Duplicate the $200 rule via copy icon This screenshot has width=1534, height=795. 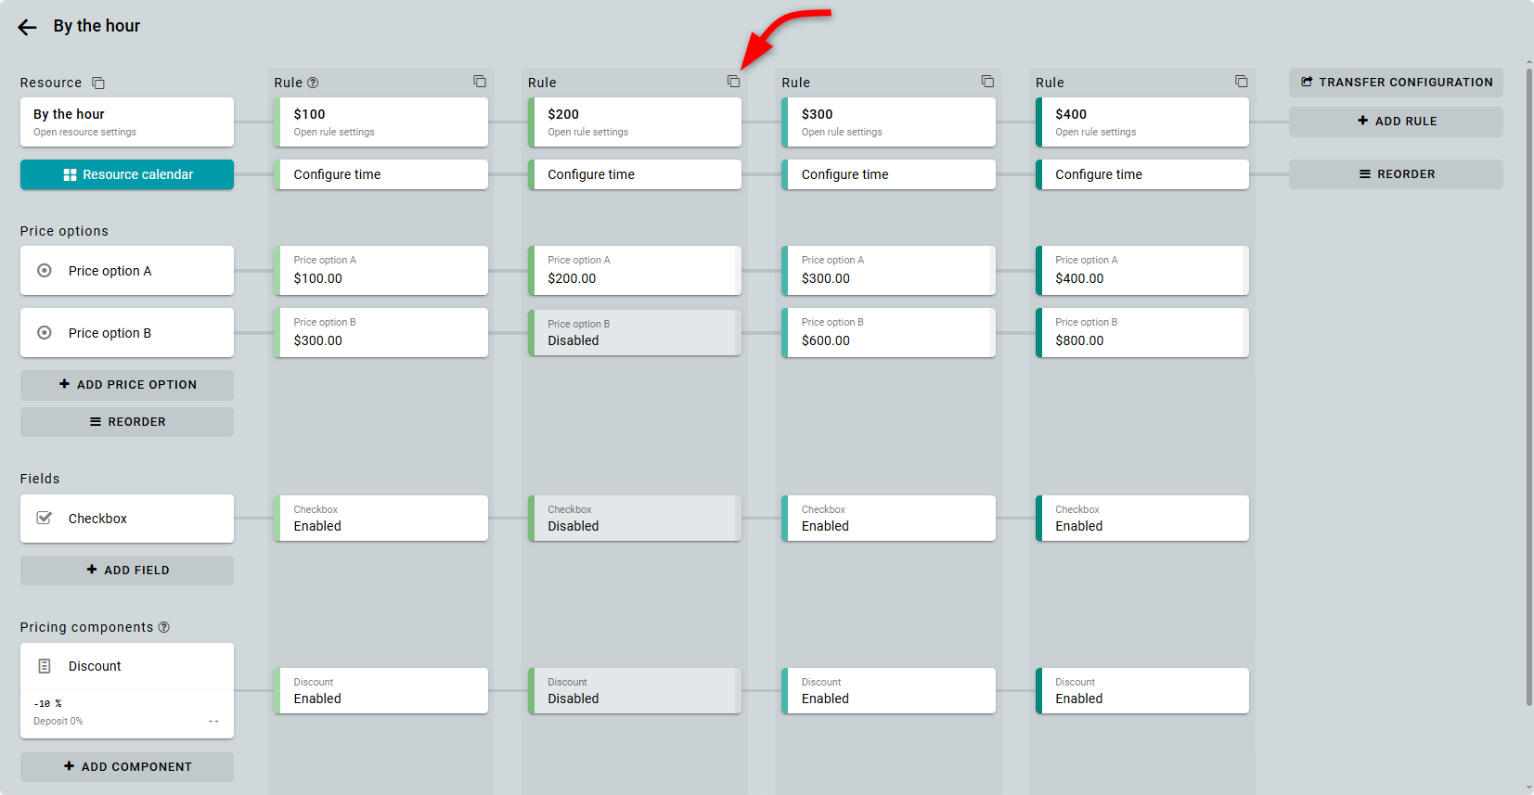tap(733, 82)
